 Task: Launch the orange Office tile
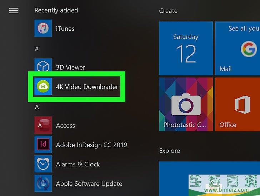(237, 105)
